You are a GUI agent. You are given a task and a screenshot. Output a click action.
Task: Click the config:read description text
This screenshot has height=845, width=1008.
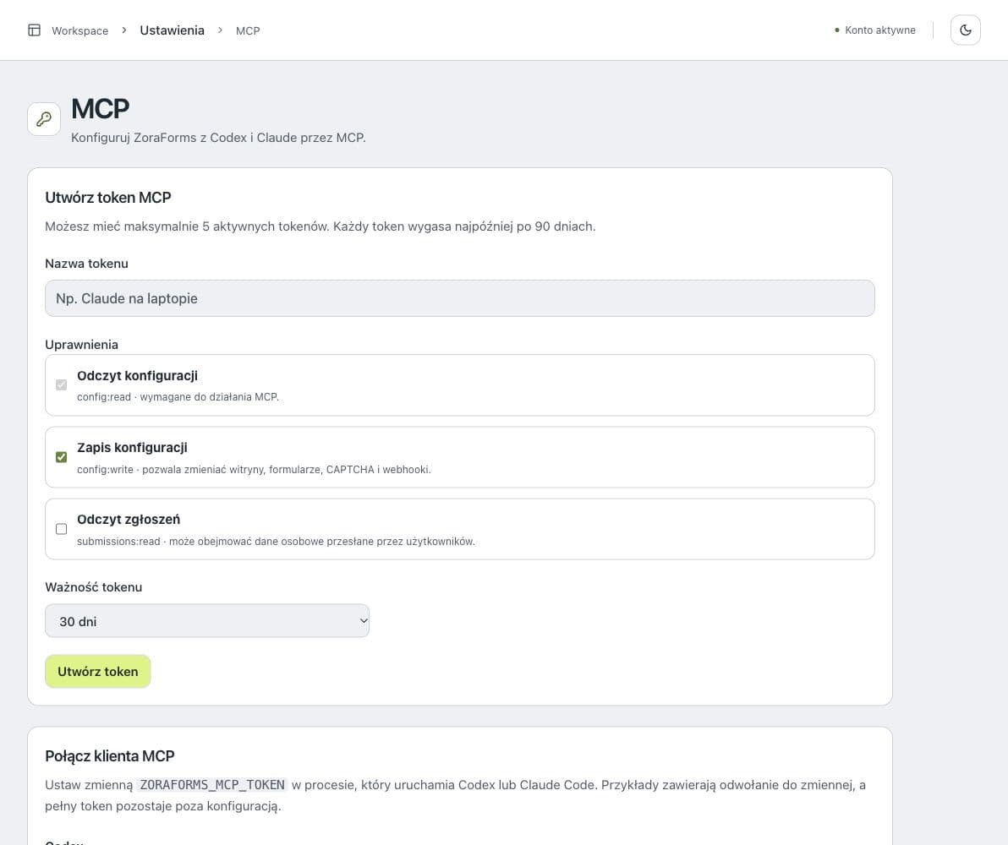(x=178, y=397)
